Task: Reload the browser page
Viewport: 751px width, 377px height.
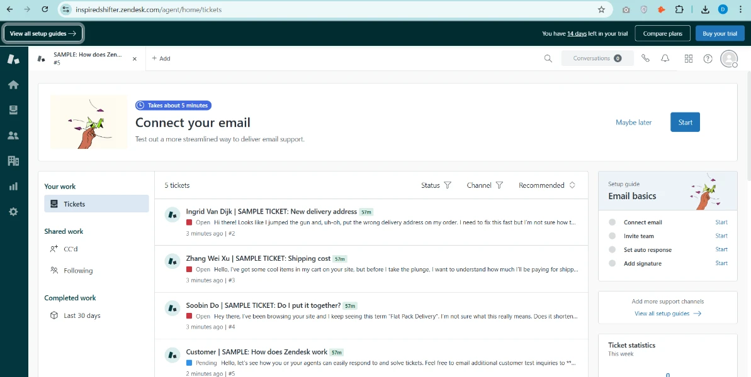Action: 45,9
